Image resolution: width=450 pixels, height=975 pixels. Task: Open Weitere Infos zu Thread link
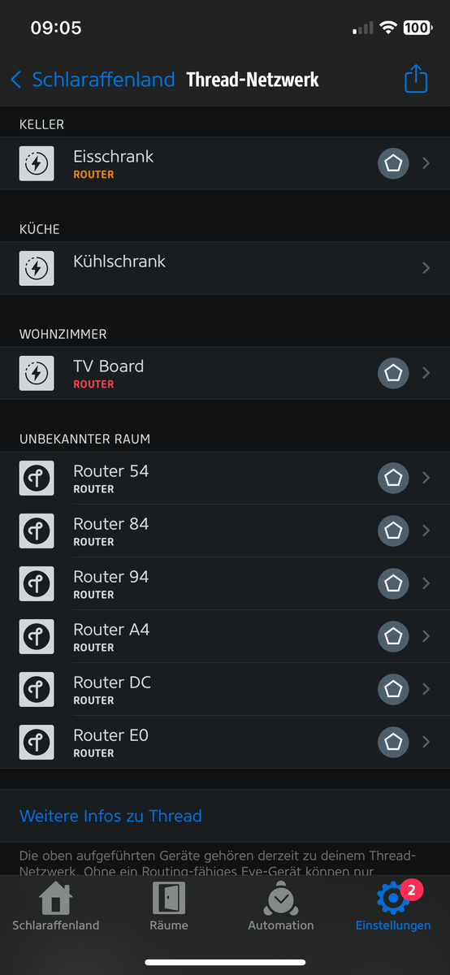(x=110, y=816)
